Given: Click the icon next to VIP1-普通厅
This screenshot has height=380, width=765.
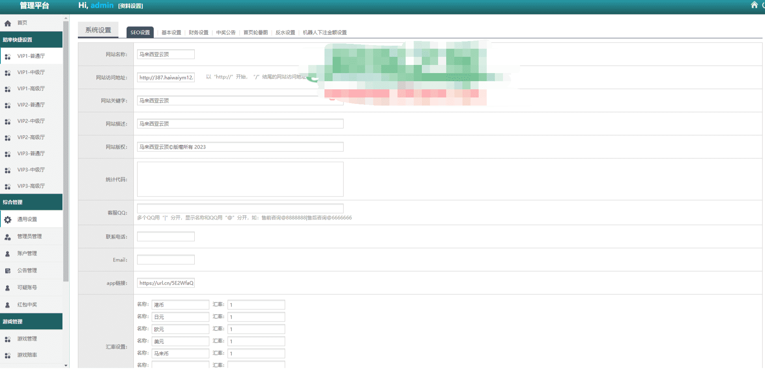Looking at the screenshot, I should pos(8,56).
